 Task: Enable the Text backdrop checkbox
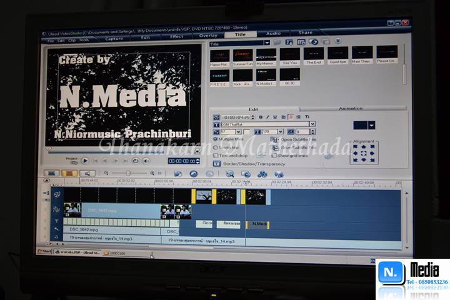point(216,155)
